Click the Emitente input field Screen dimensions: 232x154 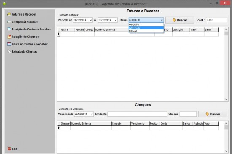(x=137, y=114)
